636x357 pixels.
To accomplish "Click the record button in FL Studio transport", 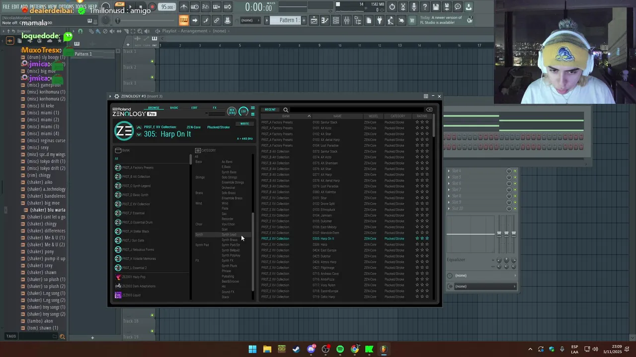I will click(152, 7).
